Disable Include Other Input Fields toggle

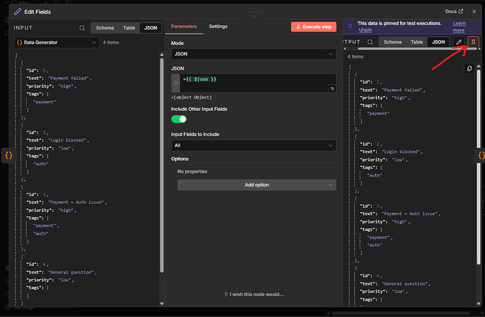(x=179, y=119)
